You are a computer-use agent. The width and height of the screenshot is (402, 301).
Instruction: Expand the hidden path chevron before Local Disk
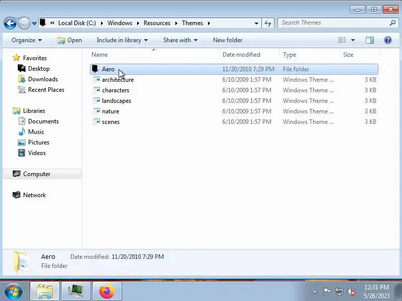tap(52, 23)
